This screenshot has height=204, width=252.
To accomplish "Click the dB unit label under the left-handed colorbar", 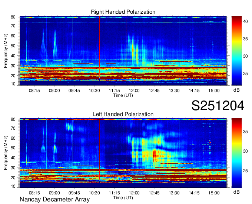I will (236, 192).
